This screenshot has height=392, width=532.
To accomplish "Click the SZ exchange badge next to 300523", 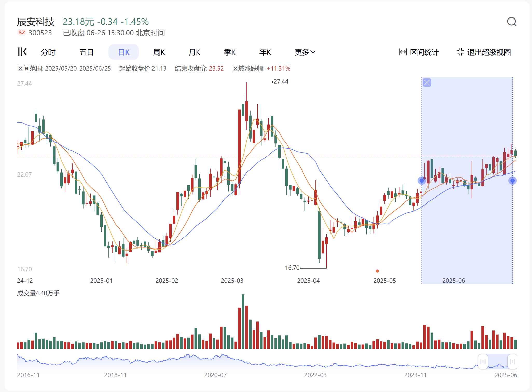I will click(x=22, y=32).
